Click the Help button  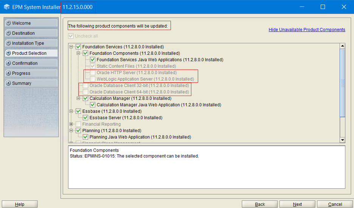20,204
